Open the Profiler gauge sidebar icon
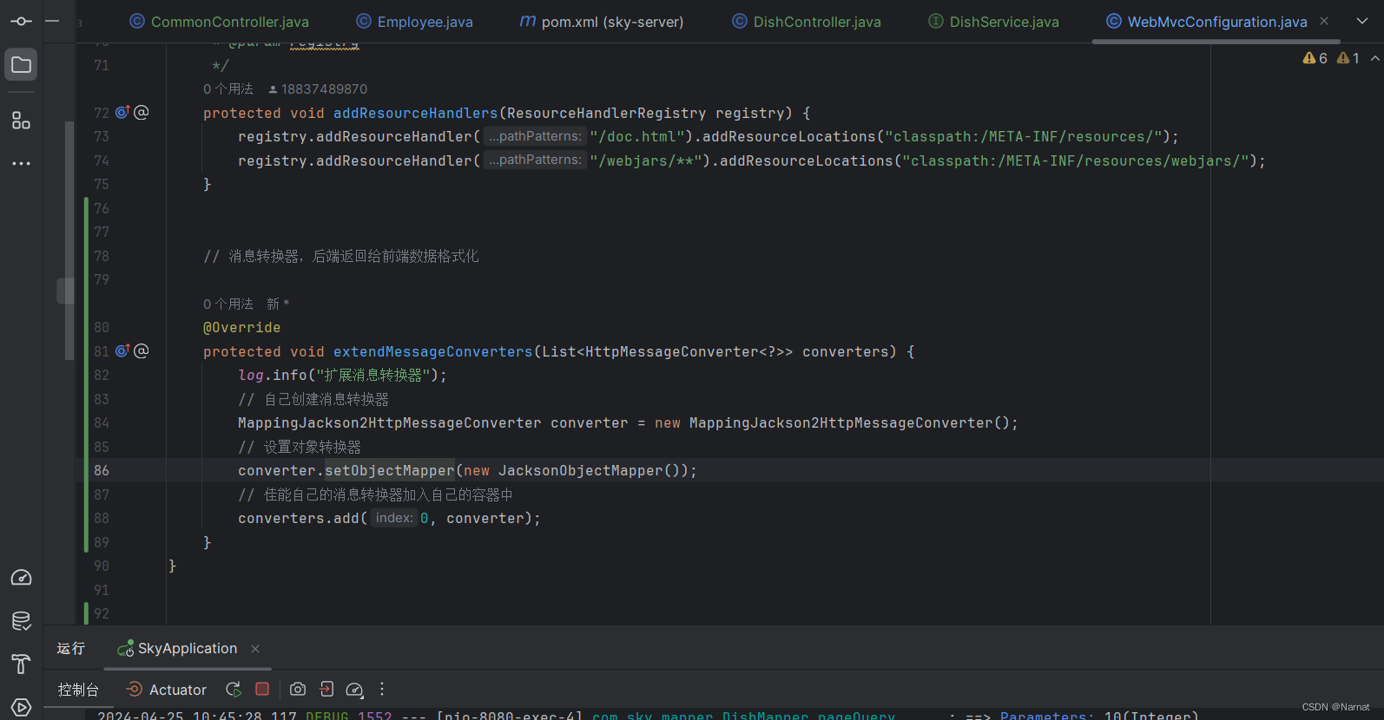The height and width of the screenshot is (720, 1384). pos(21,578)
